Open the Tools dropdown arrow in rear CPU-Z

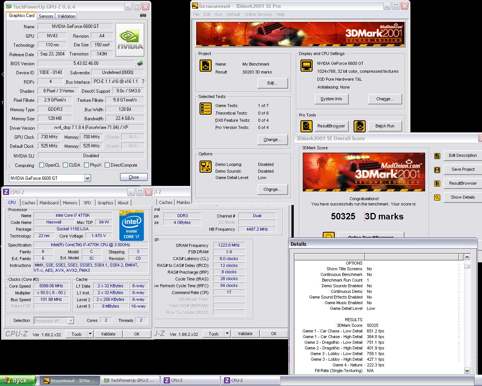click(x=227, y=334)
